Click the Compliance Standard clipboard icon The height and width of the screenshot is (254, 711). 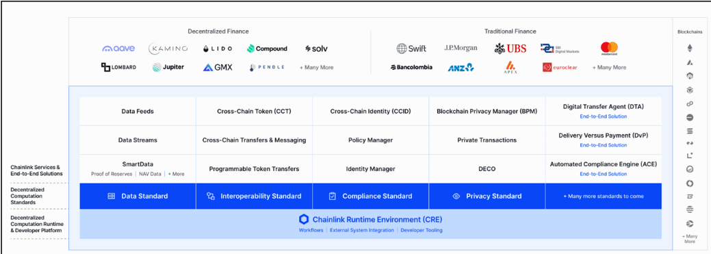coord(333,196)
